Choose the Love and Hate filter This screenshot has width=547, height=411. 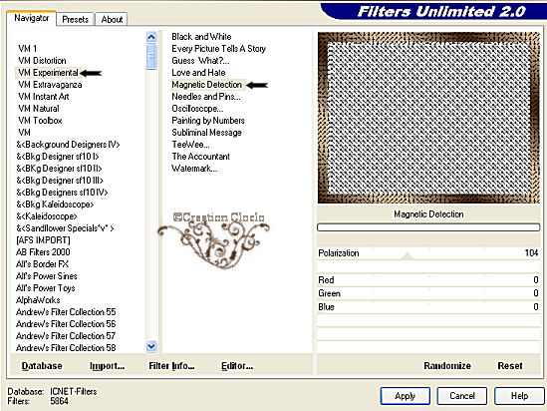[198, 73]
